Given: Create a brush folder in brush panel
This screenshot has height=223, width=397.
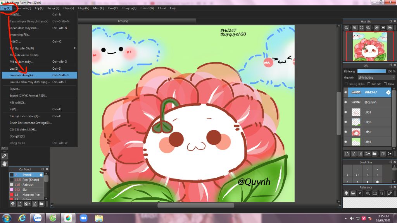Looking at the screenshot, I should pos(41,204).
